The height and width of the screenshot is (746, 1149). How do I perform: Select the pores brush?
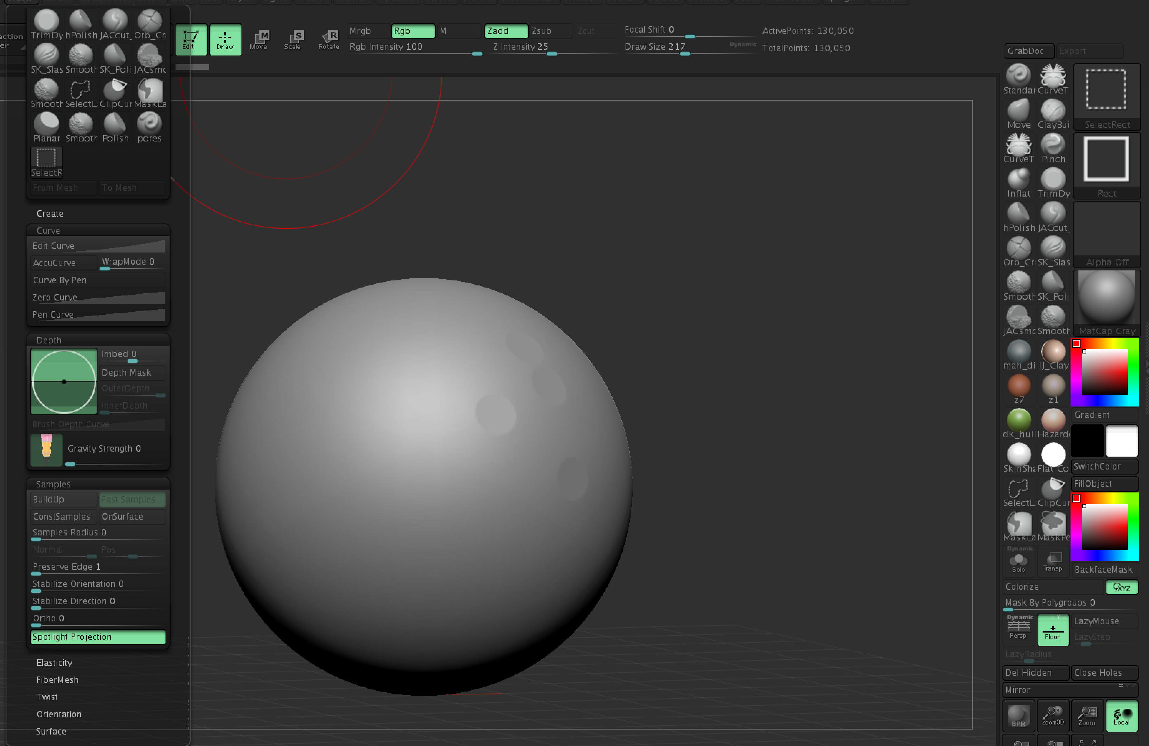(150, 127)
